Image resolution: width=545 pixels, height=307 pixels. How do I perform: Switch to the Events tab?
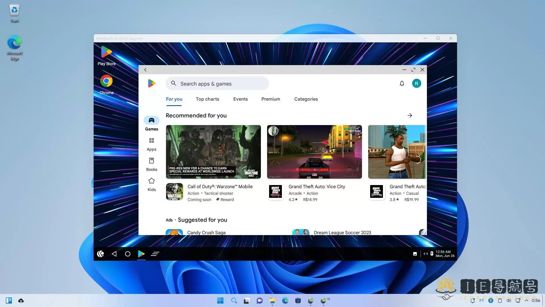[x=240, y=99]
